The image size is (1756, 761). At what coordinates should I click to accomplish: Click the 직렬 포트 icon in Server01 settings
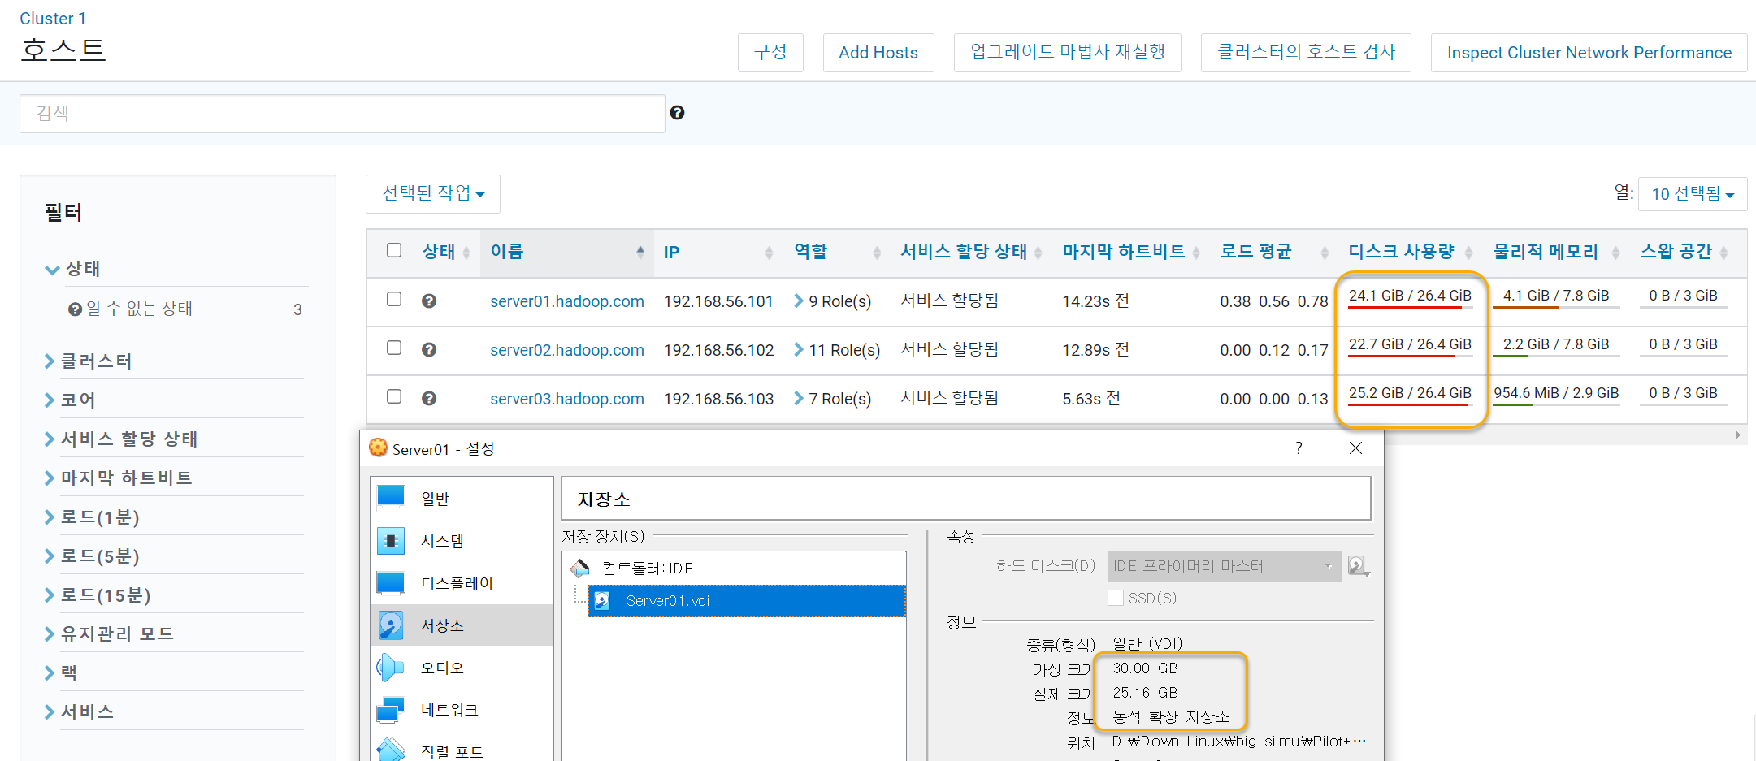tap(391, 750)
